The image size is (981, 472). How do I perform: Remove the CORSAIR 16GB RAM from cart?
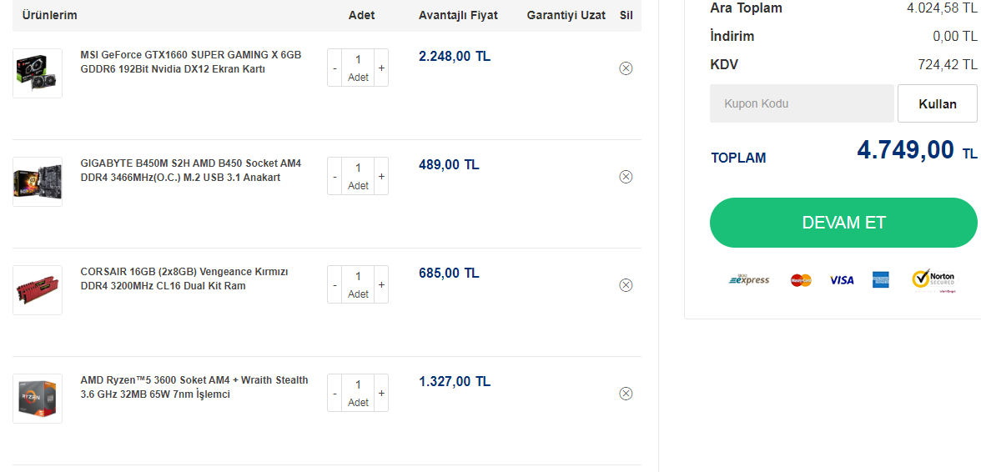click(626, 285)
